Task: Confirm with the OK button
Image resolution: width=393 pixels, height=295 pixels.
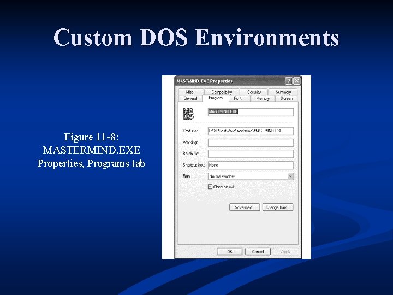Action: (x=229, y=251)
